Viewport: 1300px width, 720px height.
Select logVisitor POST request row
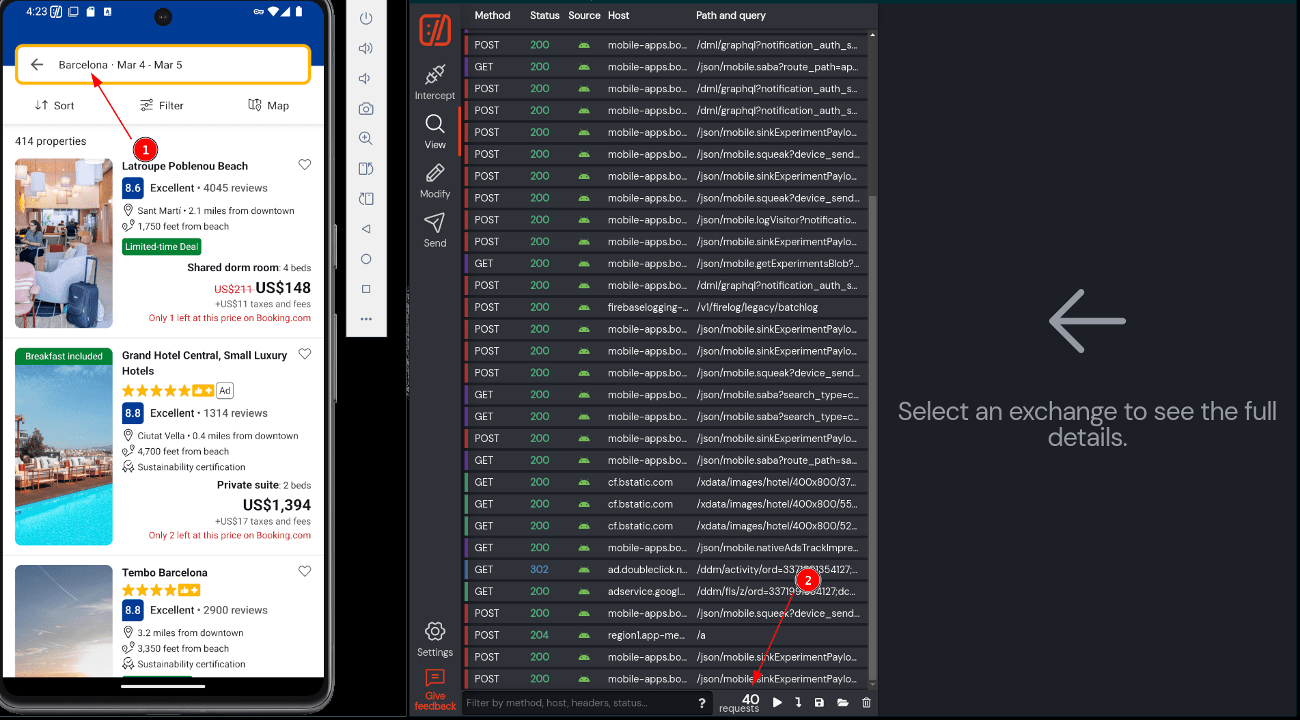click(666, 220)
